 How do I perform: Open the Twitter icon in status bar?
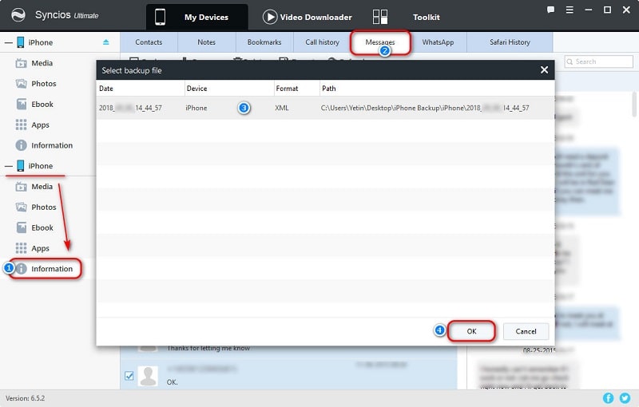click(625, 398)
